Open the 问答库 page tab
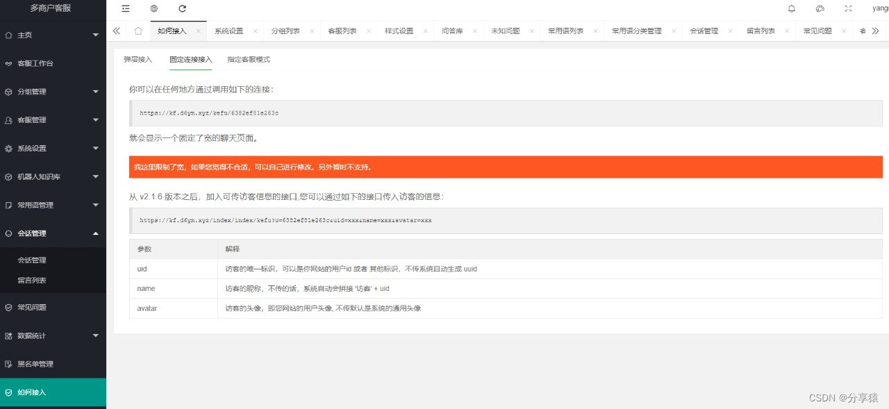This screenshot has width=889, height=409. click(x=452, y=31)
